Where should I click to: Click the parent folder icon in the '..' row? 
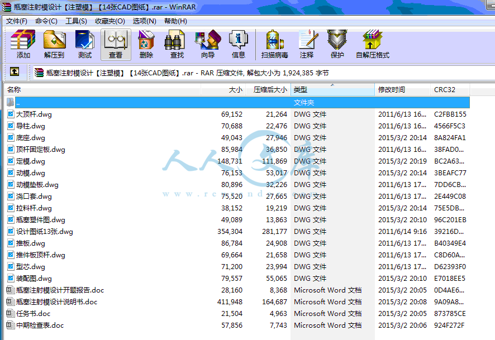click(x=11, y=102)
